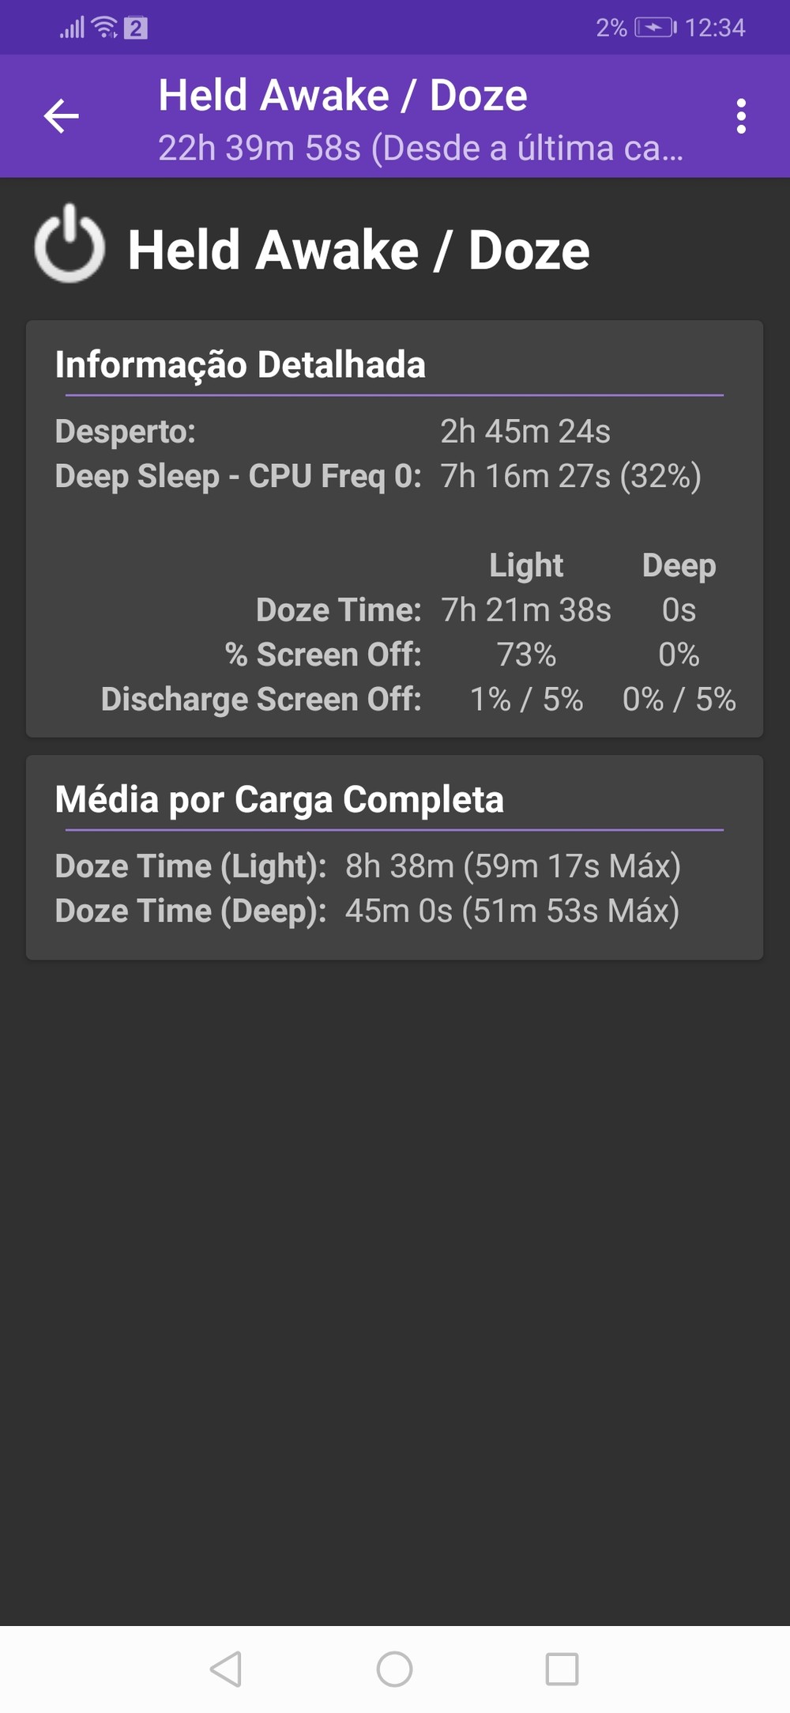Tap the 12:34 clock in the status bar
Viewport: 790px width, 1713px height.
pyautogui.click(x=714, y=28)
